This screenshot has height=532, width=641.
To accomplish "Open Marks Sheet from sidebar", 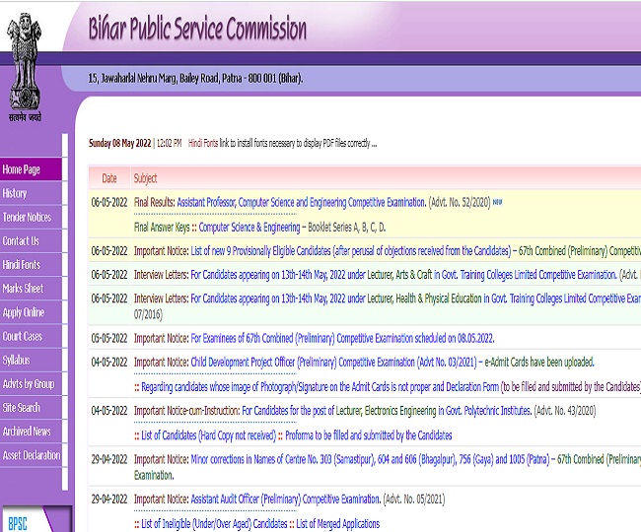I will pyautogui.click(x=23, y=289).
